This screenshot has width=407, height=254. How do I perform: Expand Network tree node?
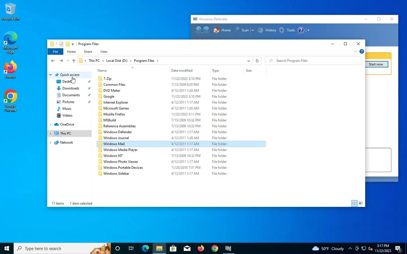tap(51, 143)
